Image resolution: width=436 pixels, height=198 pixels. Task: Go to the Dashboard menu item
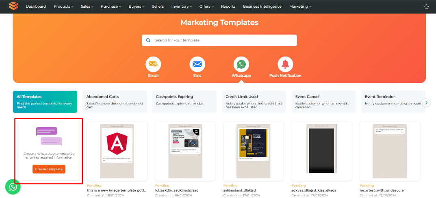tap(36, 7)
